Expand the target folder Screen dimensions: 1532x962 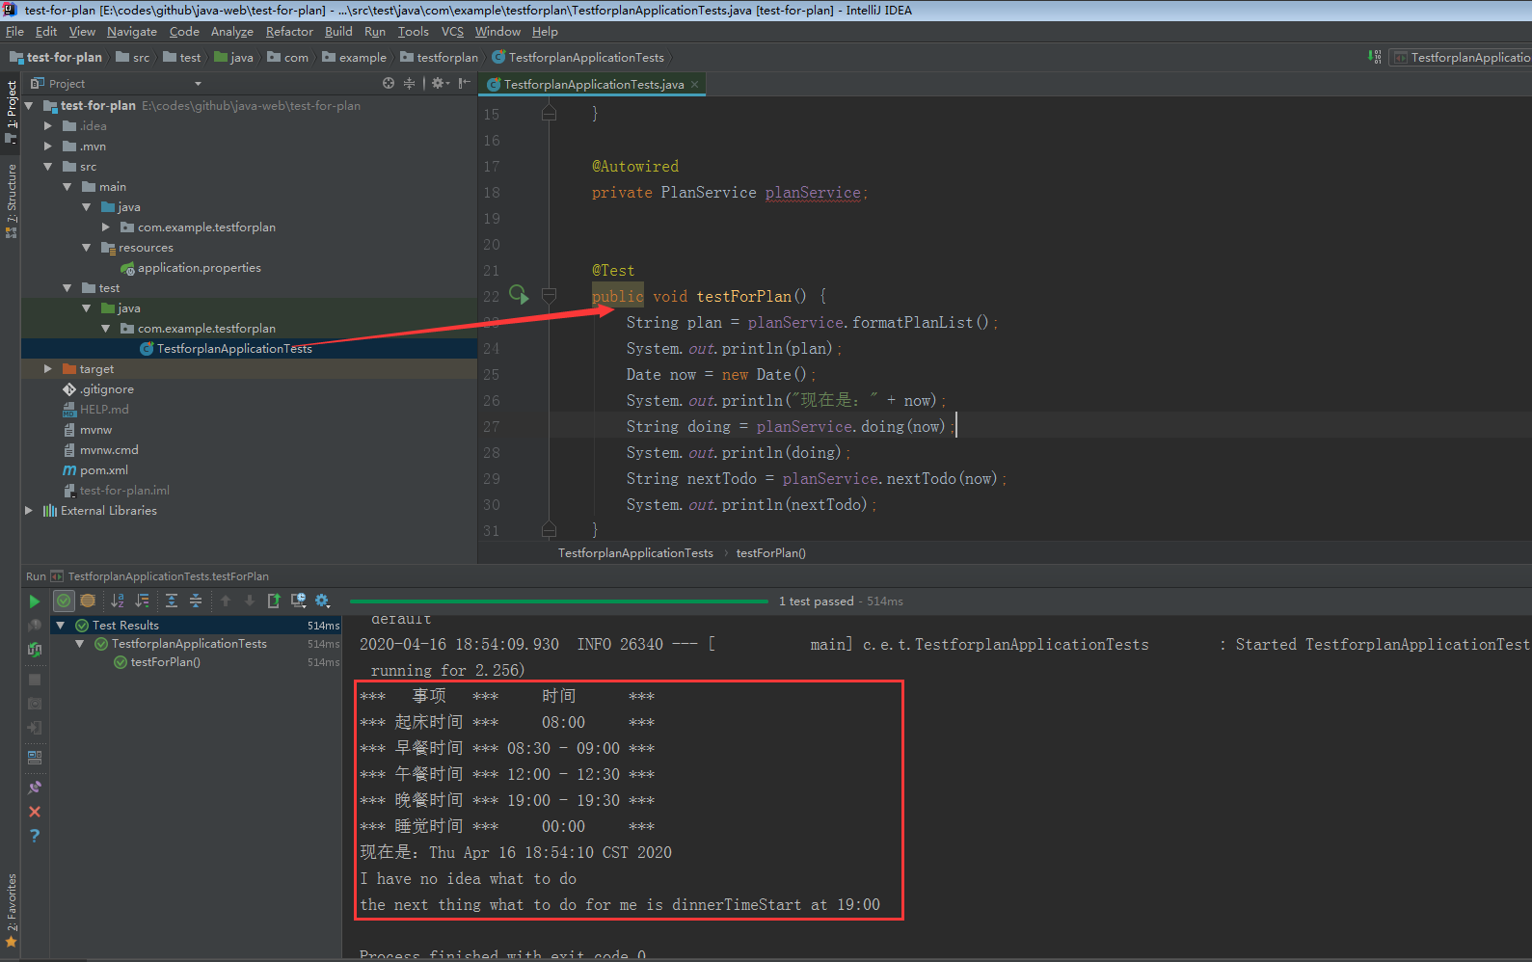click(48, 369)
